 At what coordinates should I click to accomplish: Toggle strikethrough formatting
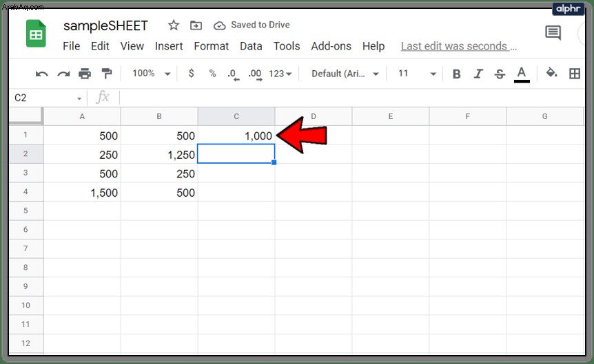point(500,74)
